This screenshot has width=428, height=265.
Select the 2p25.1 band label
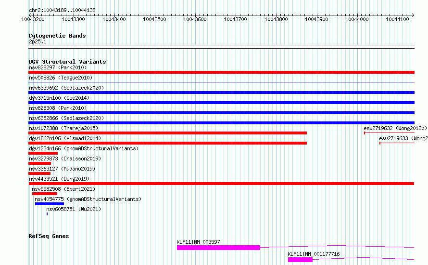coord(38,41)
